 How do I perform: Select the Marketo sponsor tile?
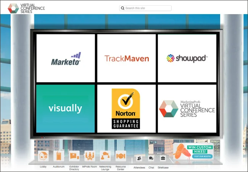66,58
